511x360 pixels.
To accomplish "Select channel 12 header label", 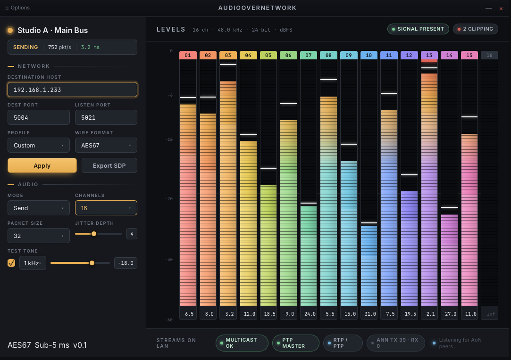I will 409,55.
